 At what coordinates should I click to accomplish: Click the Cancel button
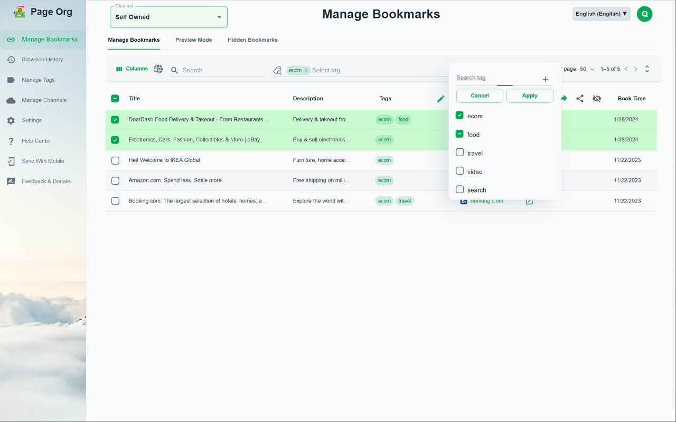tap(480, 95)
